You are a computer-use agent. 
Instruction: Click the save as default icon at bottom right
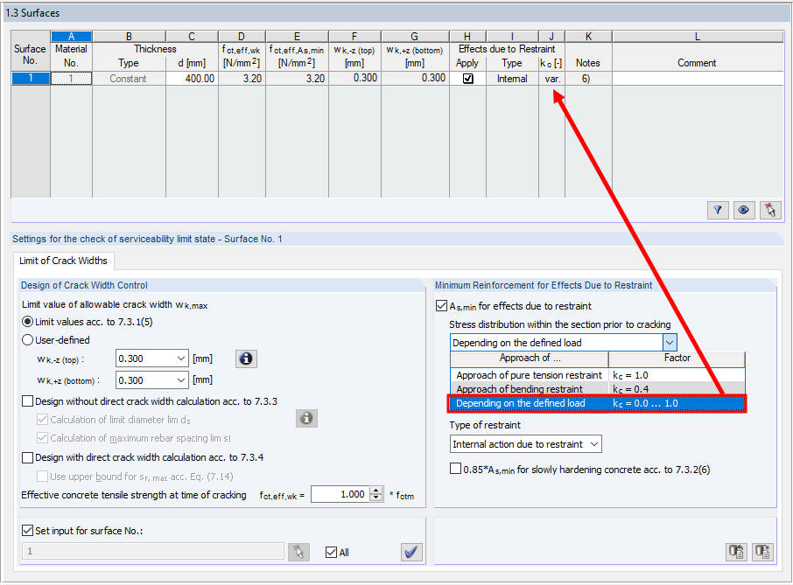[x=761, y=552]
